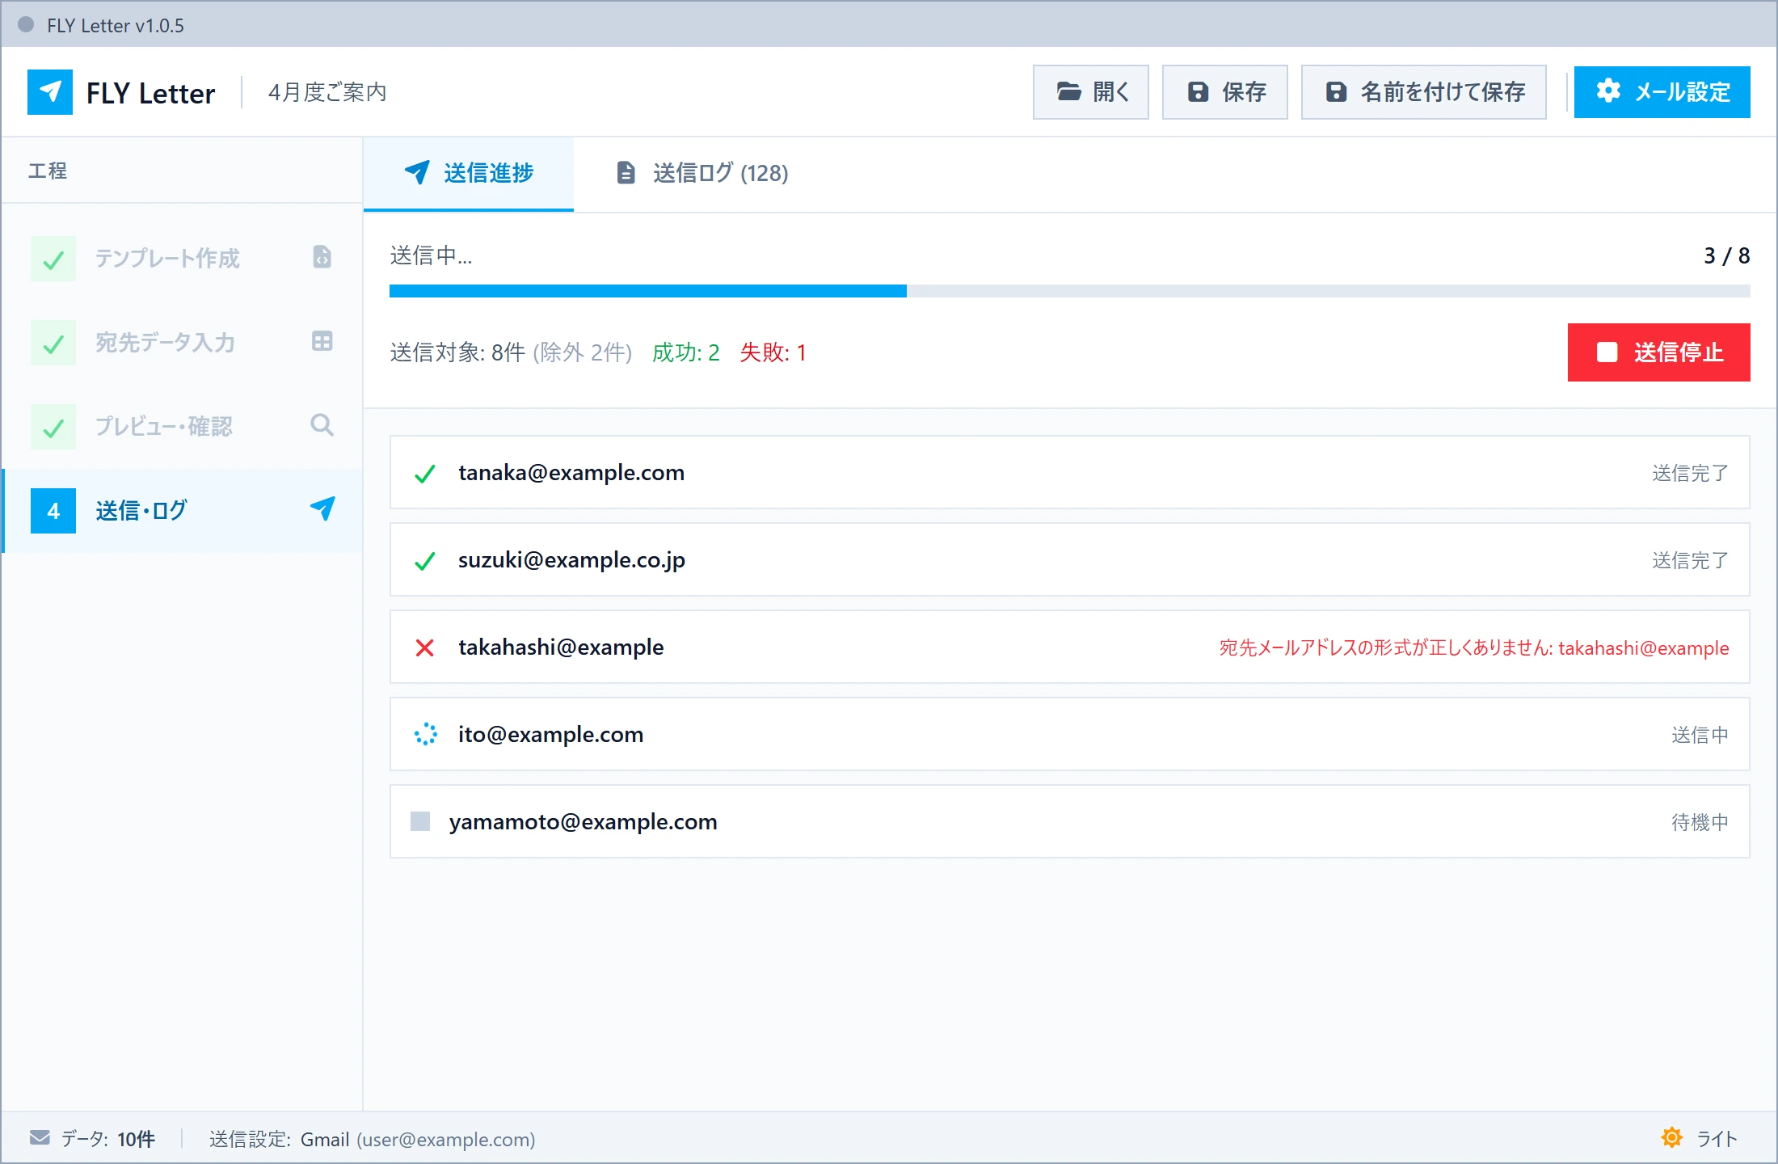Switch to the 送信ログ (128) tab
Screen dimensions: 1778x1164
(702, 173)
